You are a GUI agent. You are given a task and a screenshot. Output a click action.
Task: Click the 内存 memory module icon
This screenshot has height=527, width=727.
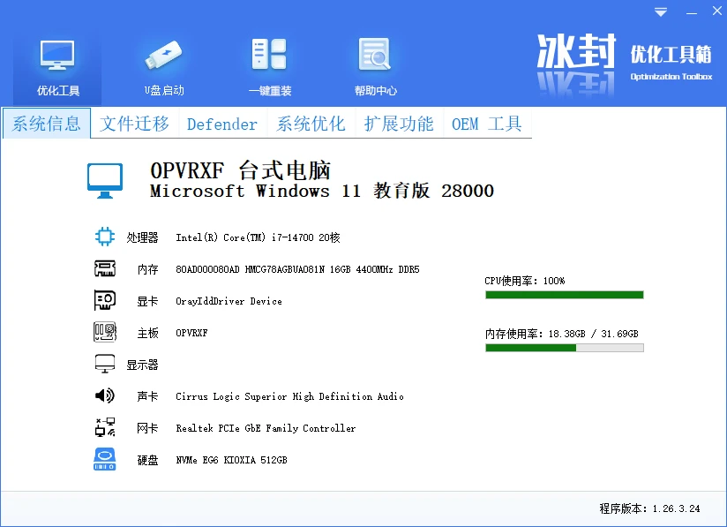pyautogui.click(x=105, y=268)
